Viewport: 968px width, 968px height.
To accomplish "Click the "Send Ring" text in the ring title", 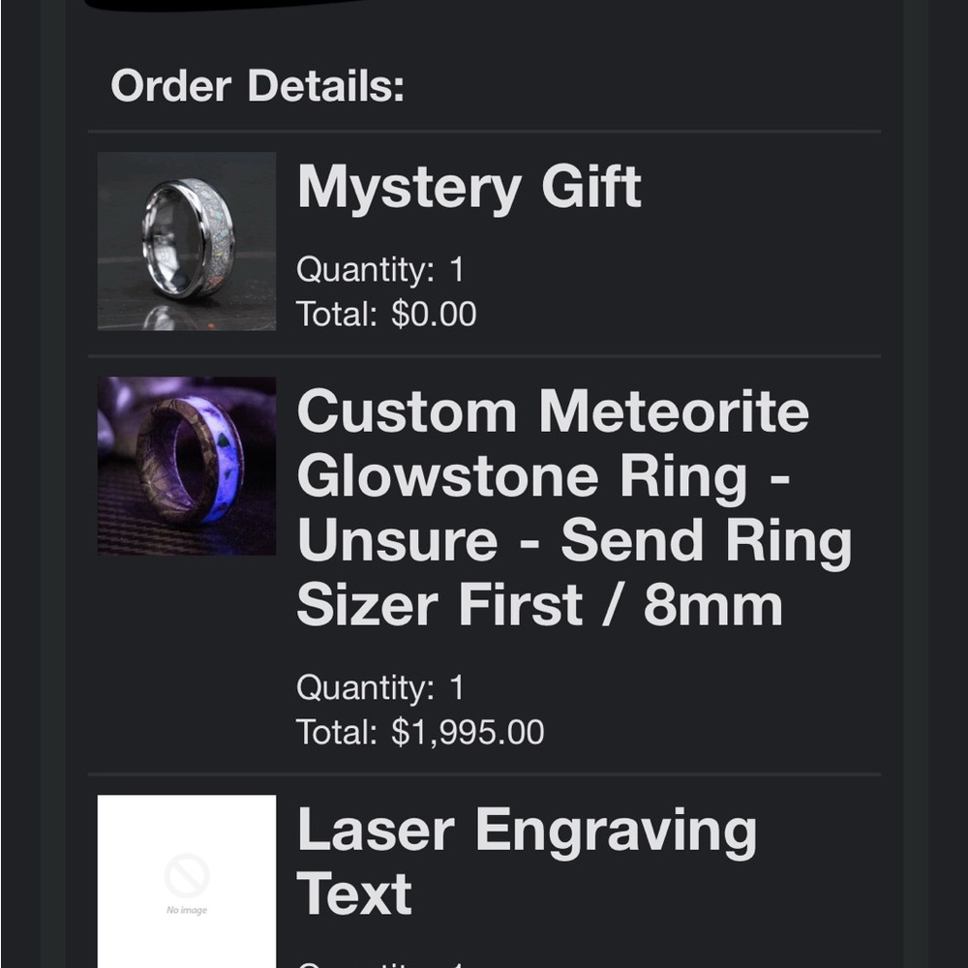I will [x=707, y=540].
